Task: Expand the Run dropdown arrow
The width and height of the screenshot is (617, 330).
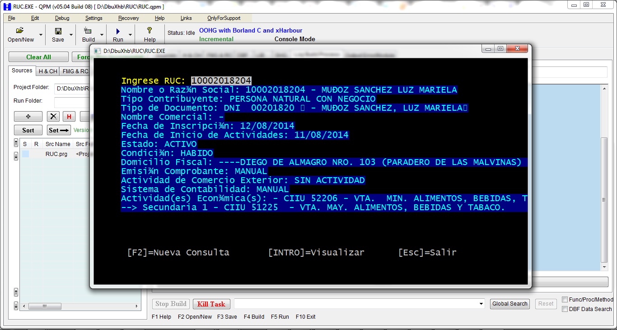Action: [131, 35]
